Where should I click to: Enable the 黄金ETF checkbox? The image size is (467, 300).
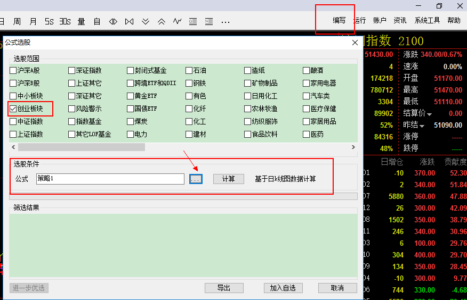131,96
